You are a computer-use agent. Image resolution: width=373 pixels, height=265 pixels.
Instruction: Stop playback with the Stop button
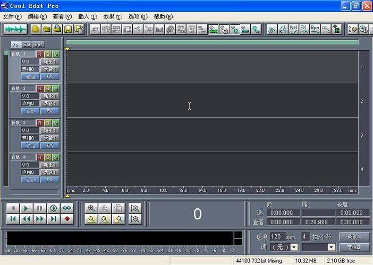pos(13,208)
